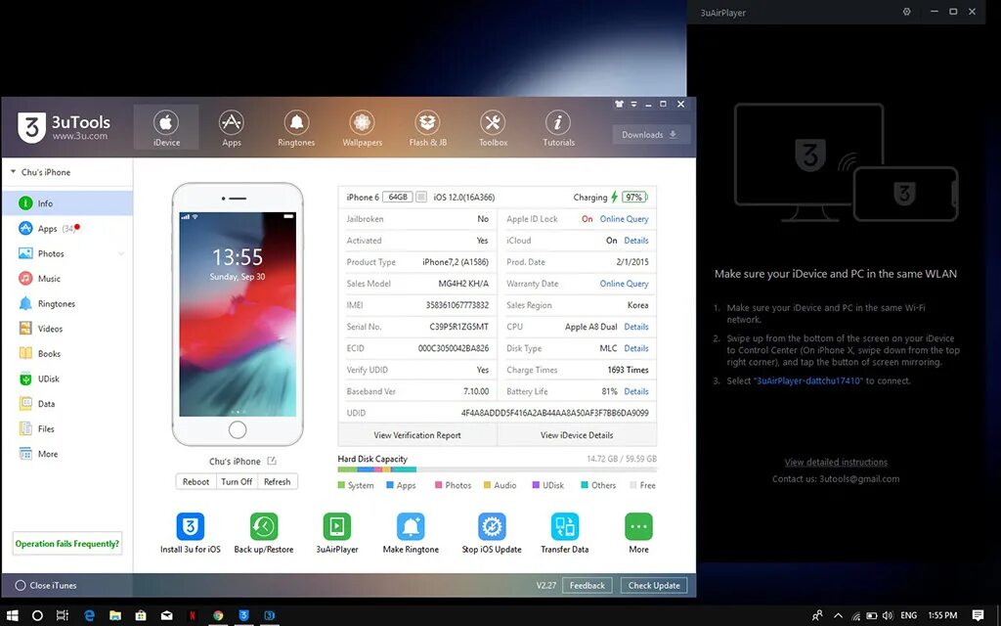Click Online Query for Apple ID Lock
The width and height of the screenshot is (1001, 626).
pos(624,218)
